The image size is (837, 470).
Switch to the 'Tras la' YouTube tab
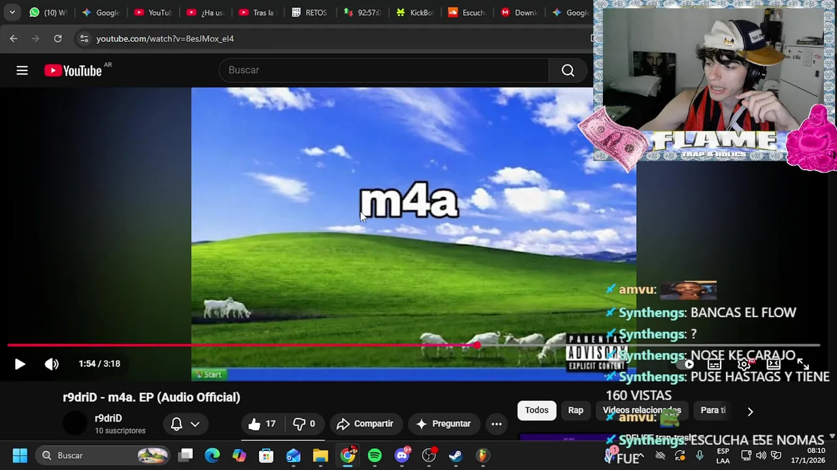coord(257,12)
